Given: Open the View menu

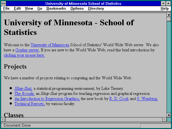Looking at the screenshot, I should point(29,8).
